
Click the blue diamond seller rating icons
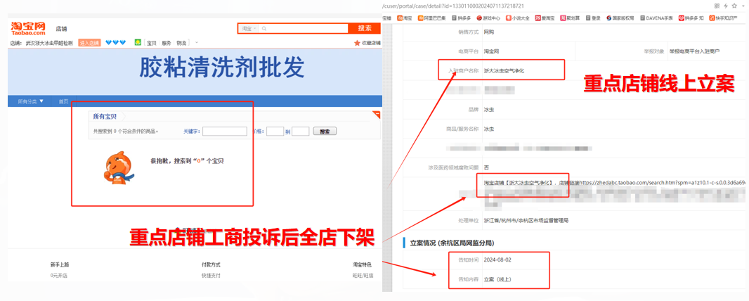pyautogui.click(x=116, y=42)
